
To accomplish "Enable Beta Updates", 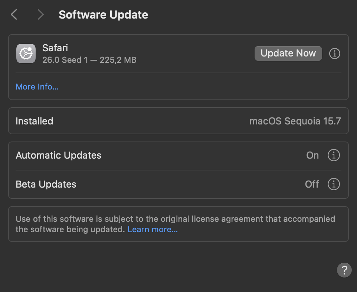I will pyautogui.click(x=312, y=184).
